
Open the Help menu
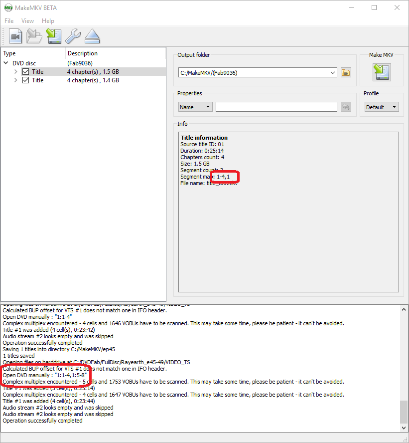tap(48, 21)
